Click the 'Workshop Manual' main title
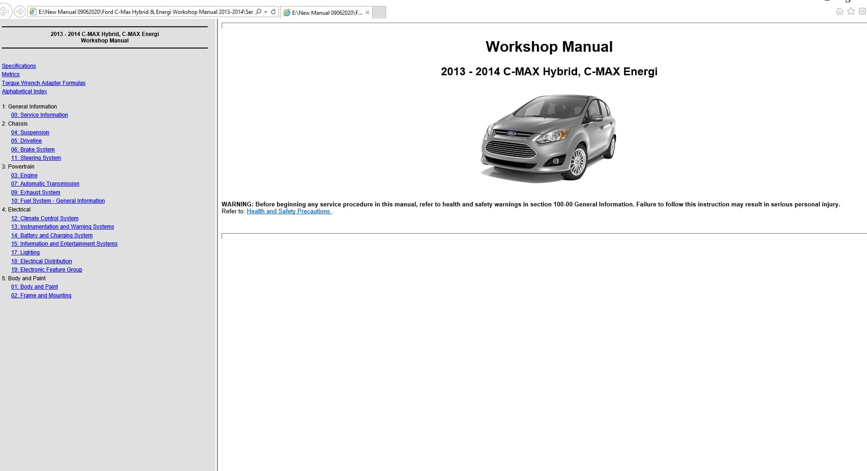The height and width of the screenshot is (471, 867). click(x=549, y=47)
